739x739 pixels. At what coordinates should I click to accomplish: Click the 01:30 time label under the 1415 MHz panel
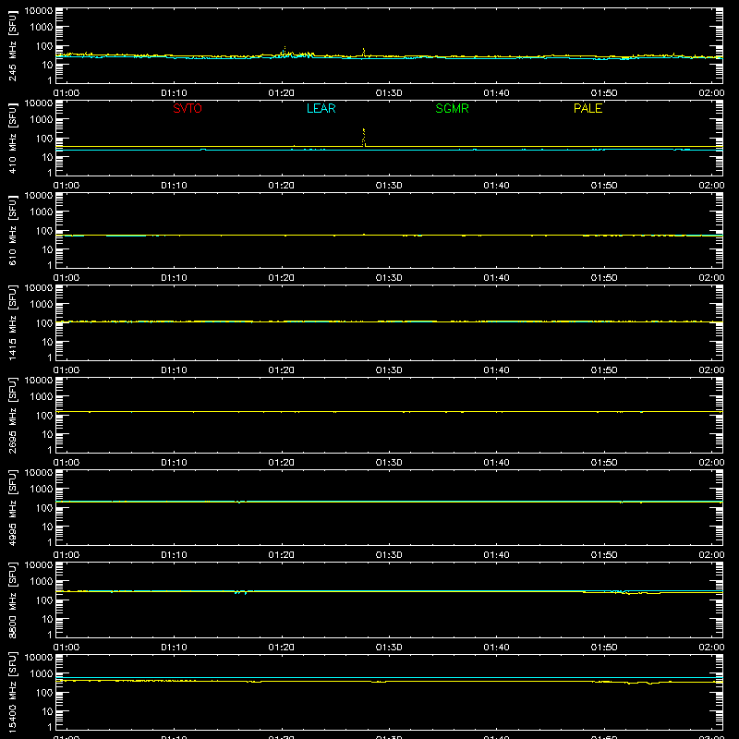pos(389,370)
